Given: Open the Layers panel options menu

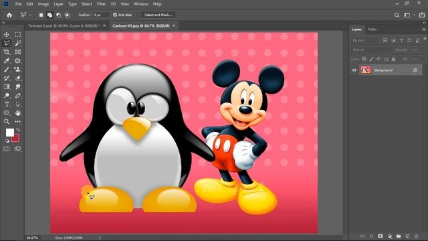Looking at the screenshot, I should tap(424, 29).
